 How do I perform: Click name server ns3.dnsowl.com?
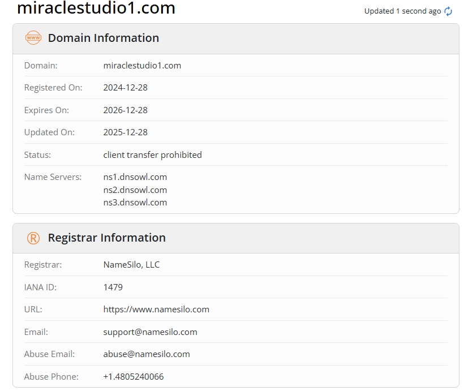135,202
